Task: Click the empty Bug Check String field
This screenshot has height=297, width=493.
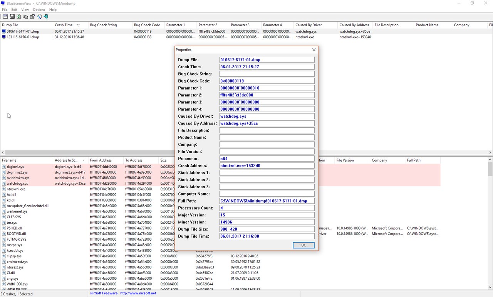Action: 267,74
